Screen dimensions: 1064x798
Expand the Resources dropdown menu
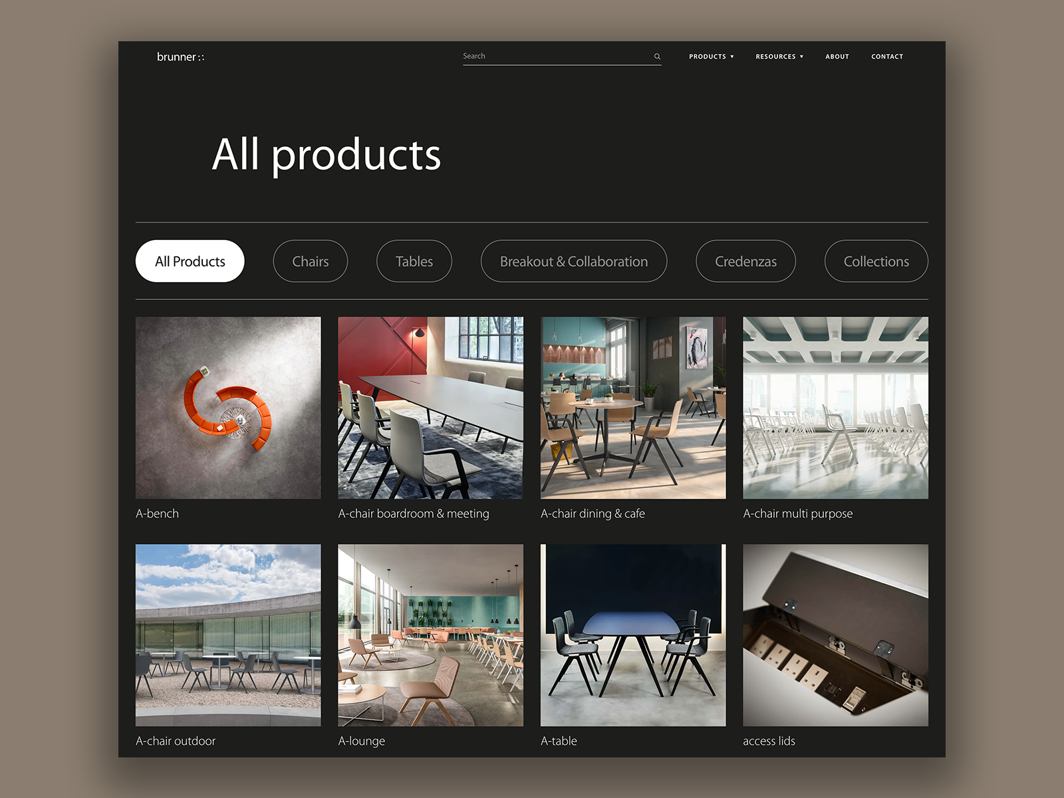coord(779,57)
